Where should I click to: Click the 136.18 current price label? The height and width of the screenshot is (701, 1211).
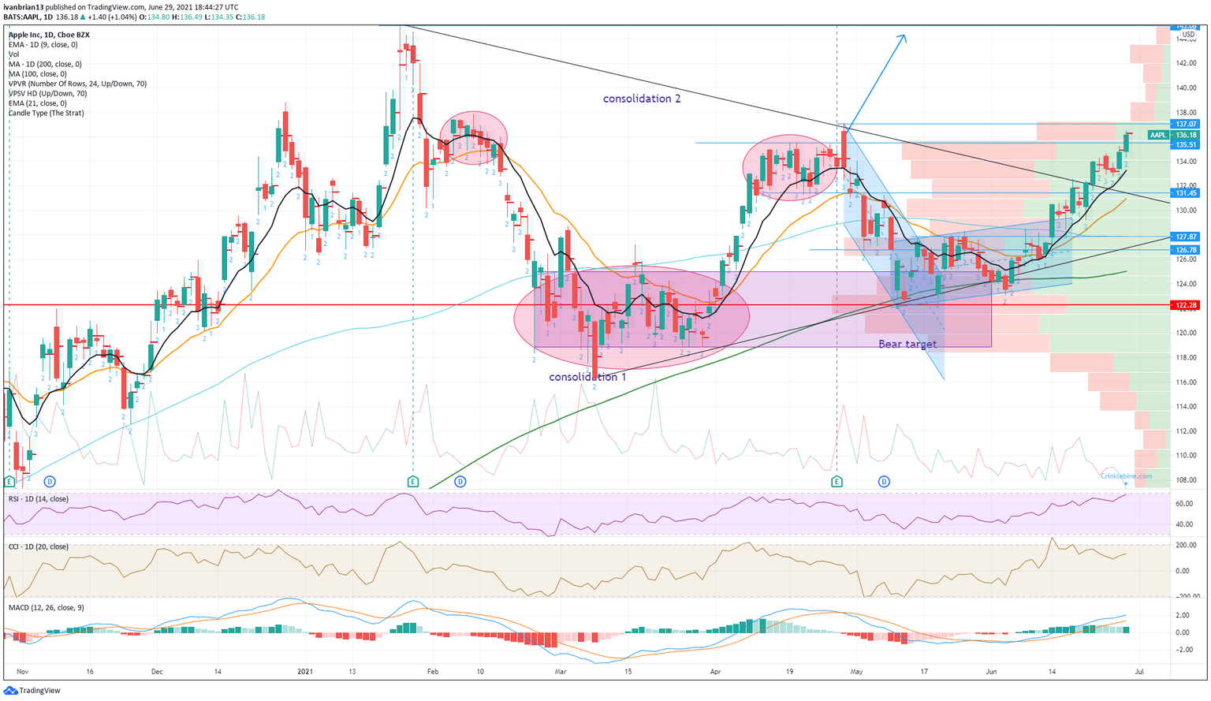click(x=1187, y=135)
